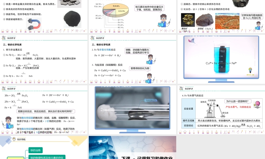Click the bubble 硝酸、浓硫酸为强氧化性酸
The image size is (265, 159).
tap(137, 51)
